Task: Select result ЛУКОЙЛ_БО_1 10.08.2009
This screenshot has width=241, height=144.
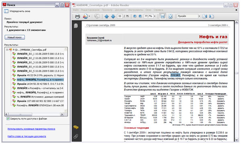Action: pyautogui.click(x=40, y=54)
